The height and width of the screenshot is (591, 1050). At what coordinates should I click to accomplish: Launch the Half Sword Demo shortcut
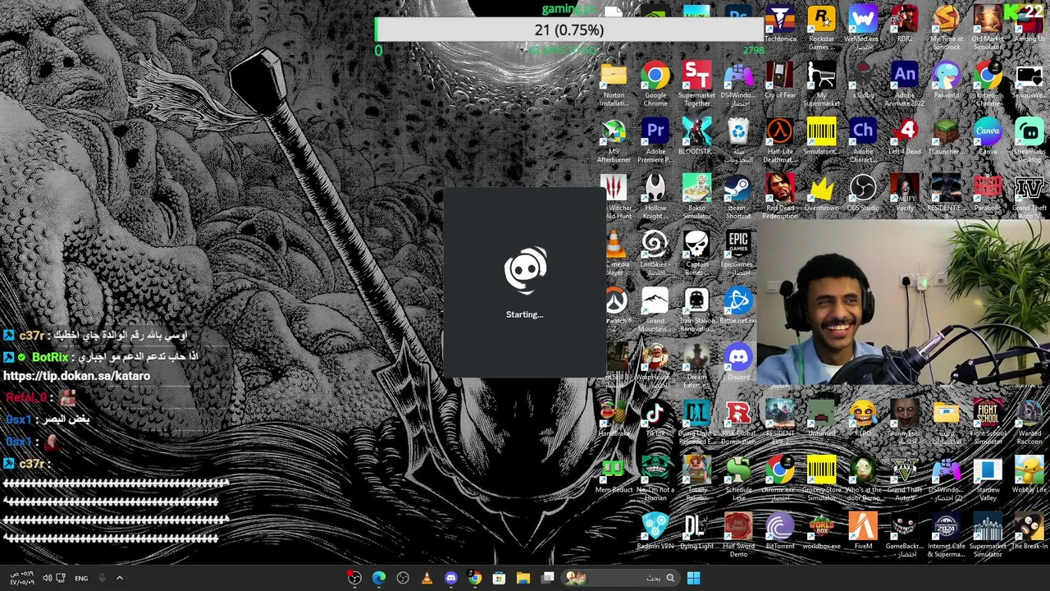point(738,534)
